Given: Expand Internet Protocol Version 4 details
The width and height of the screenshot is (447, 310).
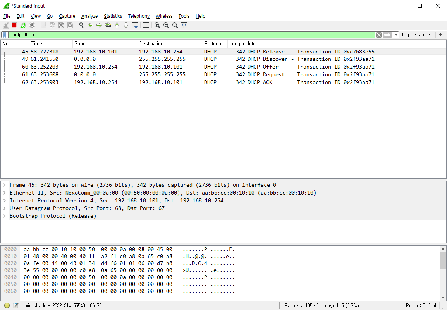Looking at the screenshot, I should (x=5, y=200).
